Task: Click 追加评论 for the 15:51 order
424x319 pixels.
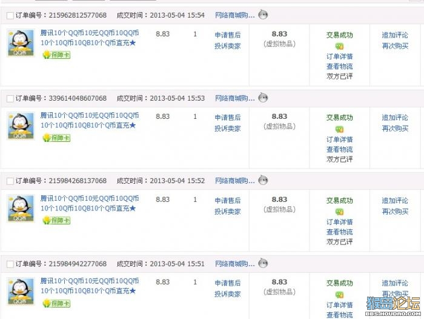Action: 395,283
